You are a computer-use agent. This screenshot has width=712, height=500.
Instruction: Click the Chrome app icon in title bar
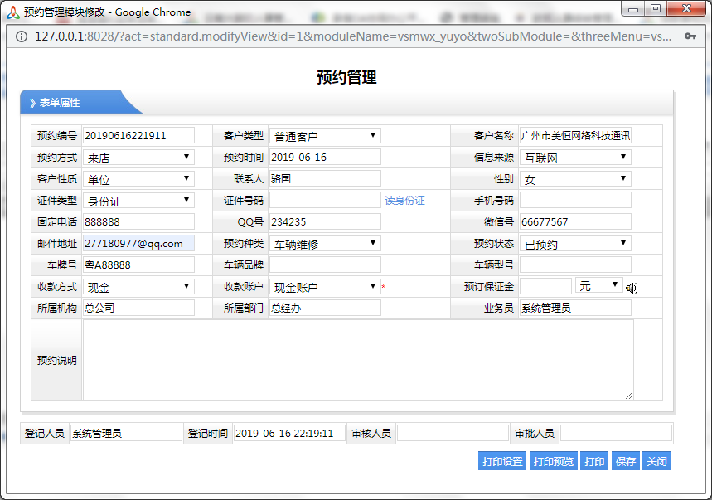tap(12, 12)
